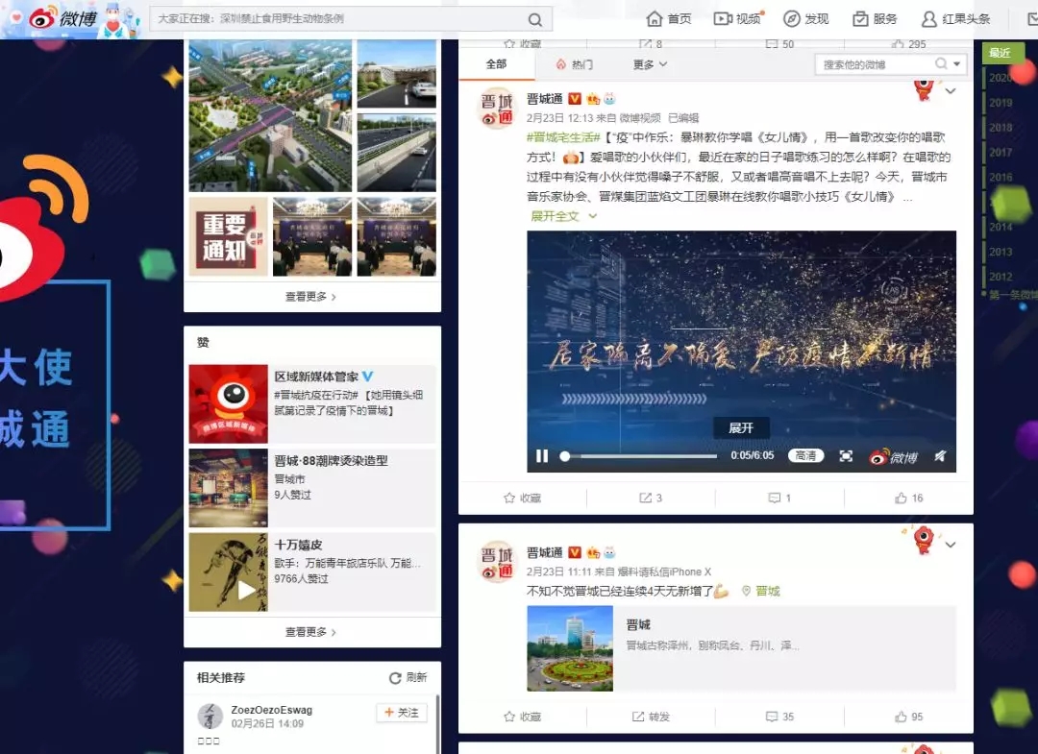Click magnifier icon in 搜索他的微博 box
This screenshot has height=754, width=1038.
click(x=941, y=64)
